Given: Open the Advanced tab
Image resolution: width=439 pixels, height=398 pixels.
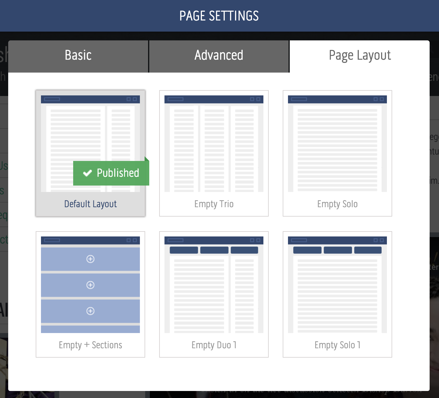Looking at the screenshot, I should pyautogui.click(x=219, y=56).
